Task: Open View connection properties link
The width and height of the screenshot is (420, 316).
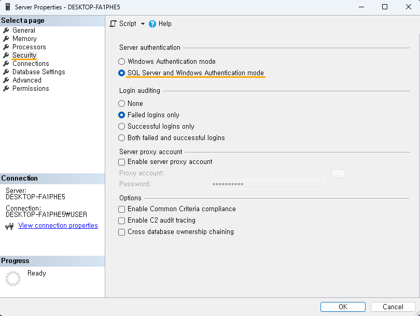Action: pyautogui.click(x=58, y=226)
